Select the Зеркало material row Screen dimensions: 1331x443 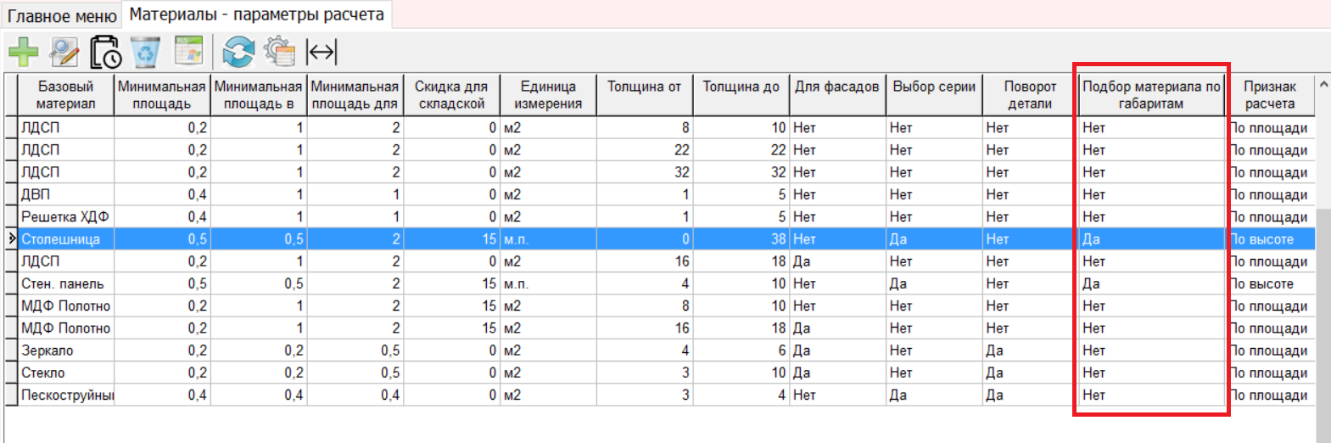pos(48,350)
